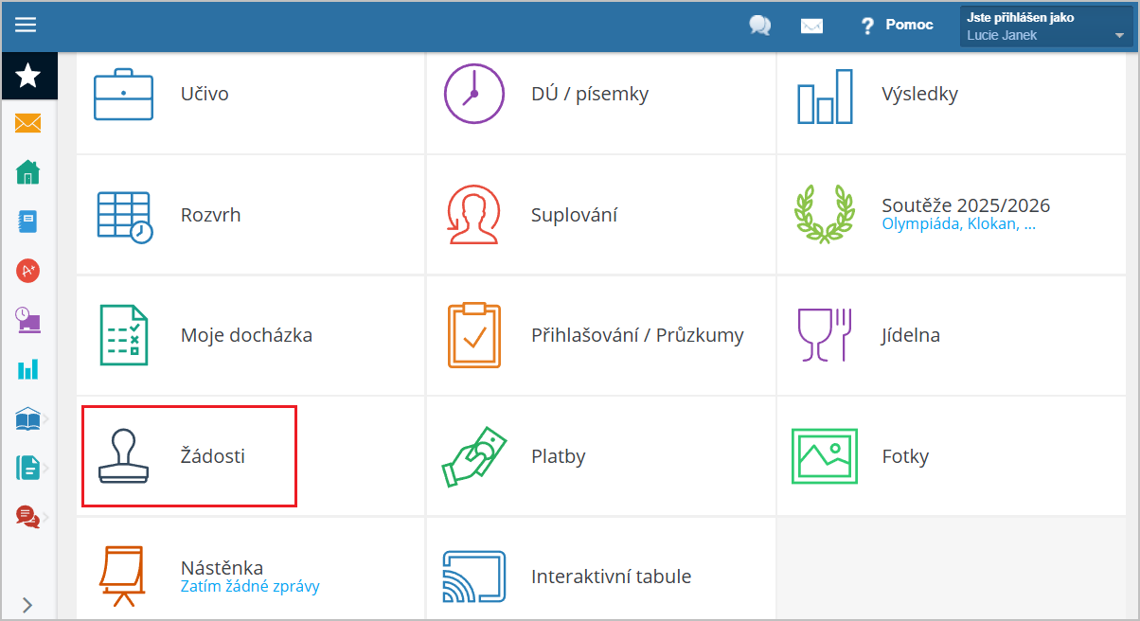Open the Platby payments tile
Screen dimensions: 1140x621
pos(558,456)
